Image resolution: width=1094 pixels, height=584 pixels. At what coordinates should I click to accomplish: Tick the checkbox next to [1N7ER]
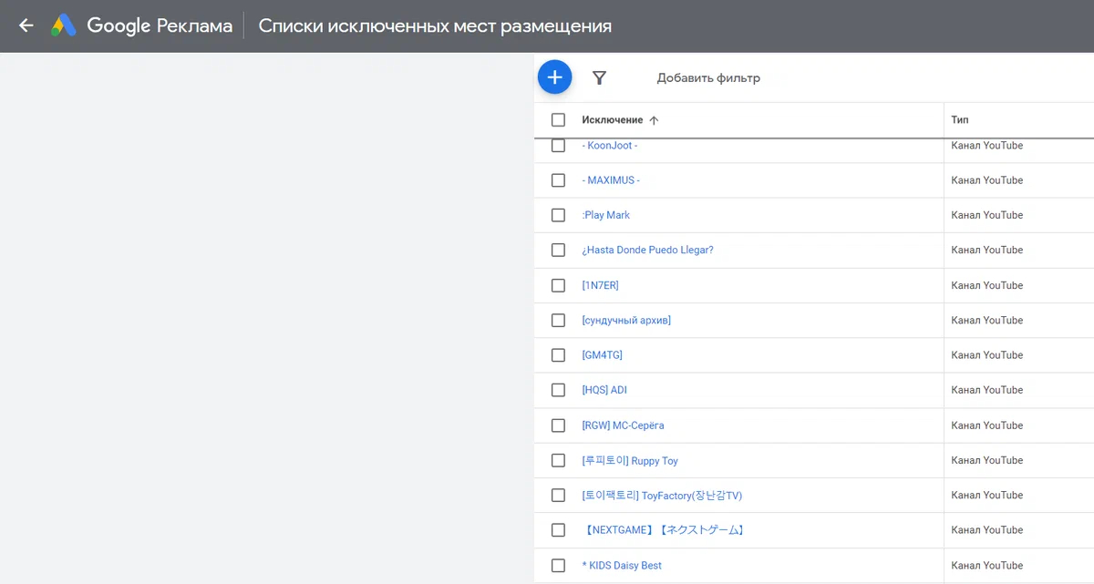(x=558, y=285)
